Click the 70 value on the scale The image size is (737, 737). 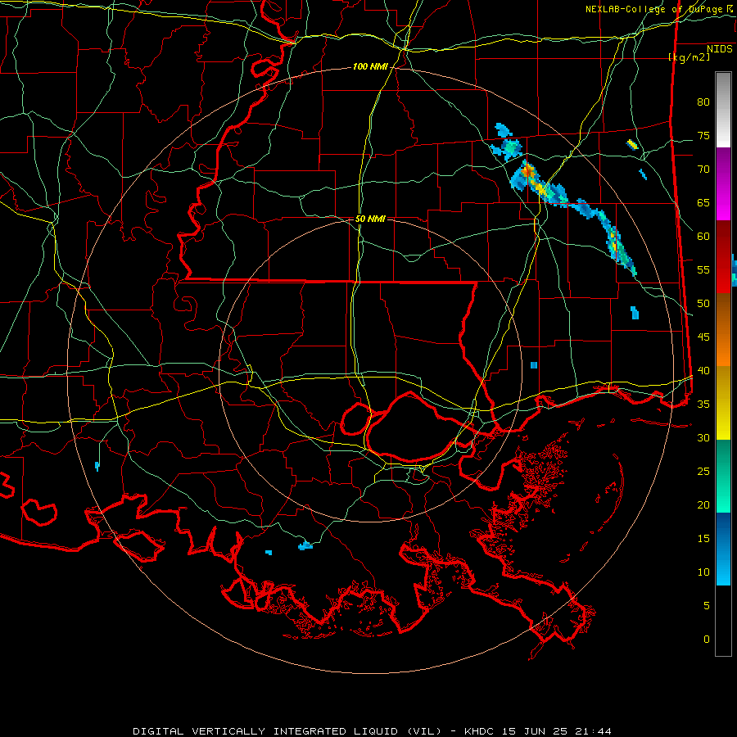[703, 170]
